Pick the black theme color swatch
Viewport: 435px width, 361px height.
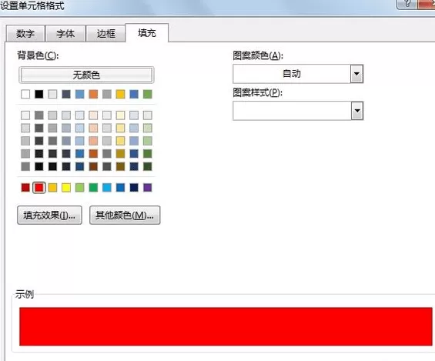pos(39,94)
